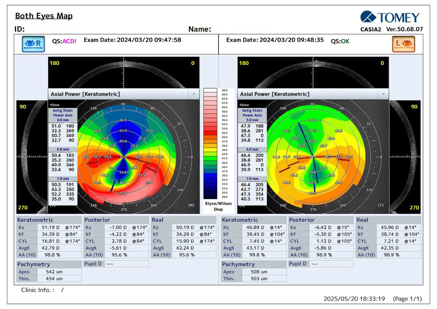
Task: Click the right eye (R) icon
Action: 33,44
